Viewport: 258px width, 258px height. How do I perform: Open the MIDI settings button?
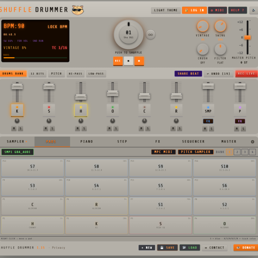coord(218,10)
